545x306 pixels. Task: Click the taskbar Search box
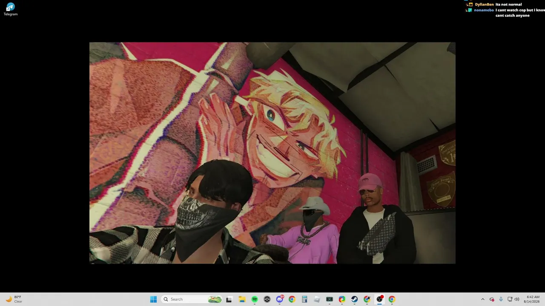click(192, 299)
